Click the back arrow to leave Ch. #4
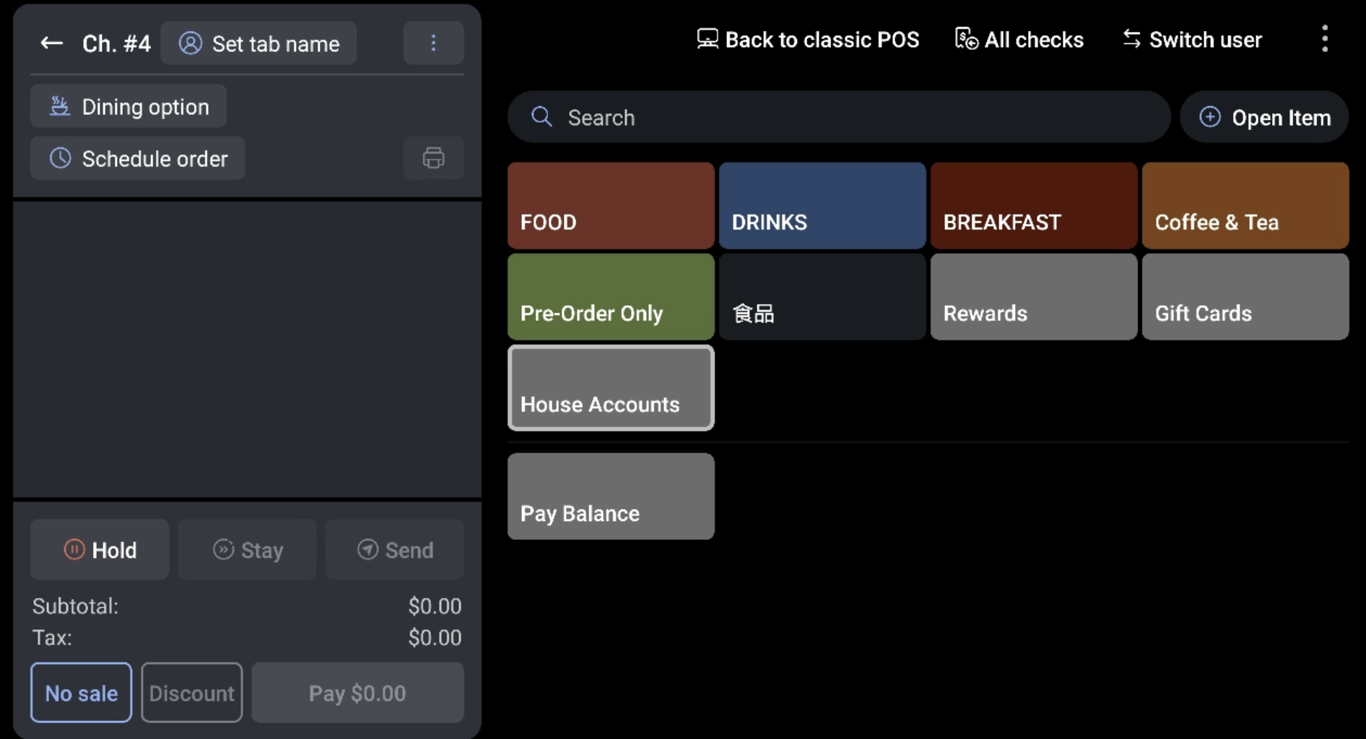Viewport: 1366px width, 739px height. tap(51, 43)
